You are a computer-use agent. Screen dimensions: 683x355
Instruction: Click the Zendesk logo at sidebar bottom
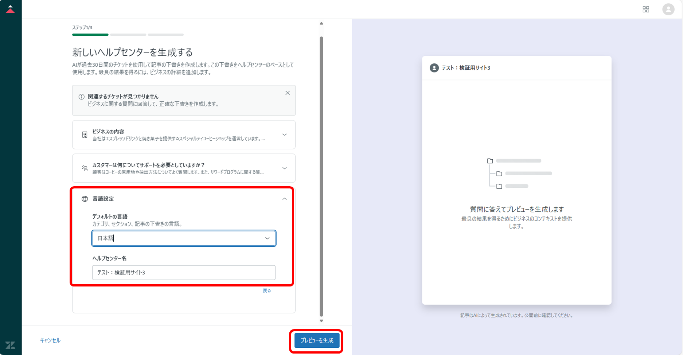[11, 345]
